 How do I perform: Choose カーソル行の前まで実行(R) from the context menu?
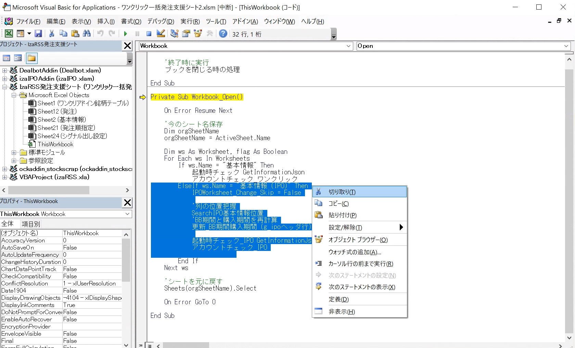tap(360, 264)
